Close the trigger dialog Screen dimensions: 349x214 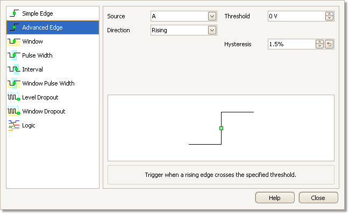pyautogui.click(x=318, y=198)
